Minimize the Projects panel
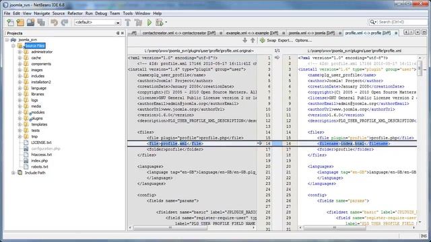Screen dimensions: 431x242 pyautogui.click(x=118, y=33)
